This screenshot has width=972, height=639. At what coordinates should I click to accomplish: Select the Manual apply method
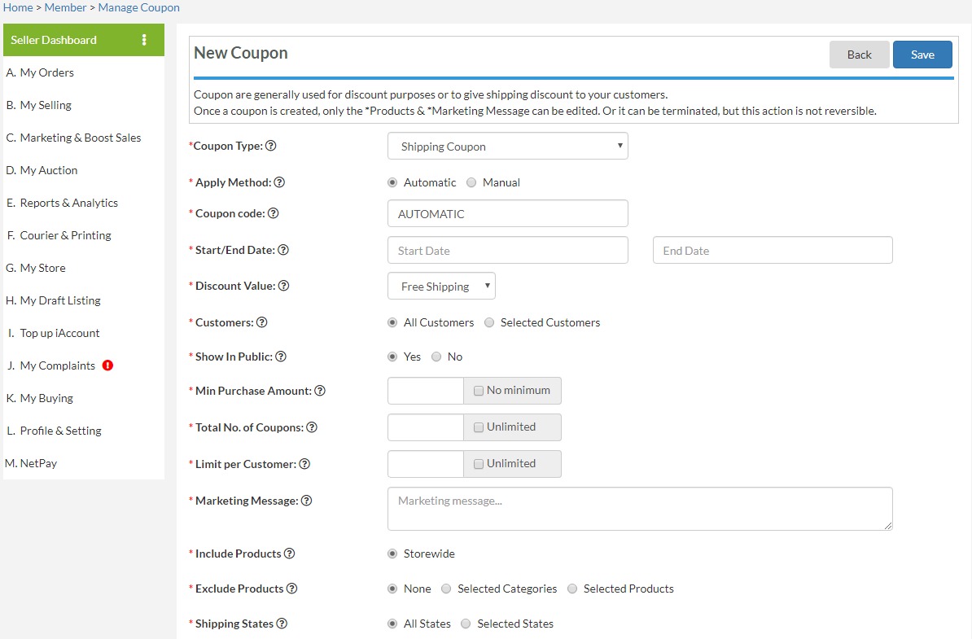471,182
